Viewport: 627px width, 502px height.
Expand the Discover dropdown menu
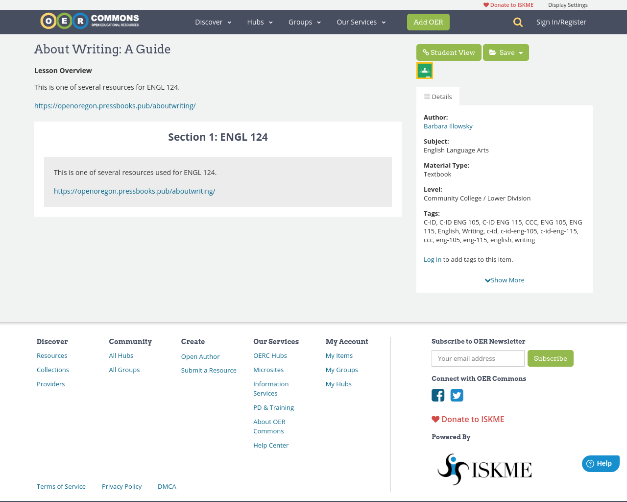213,22
